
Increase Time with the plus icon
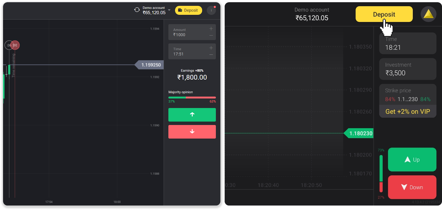click(211, 48)
